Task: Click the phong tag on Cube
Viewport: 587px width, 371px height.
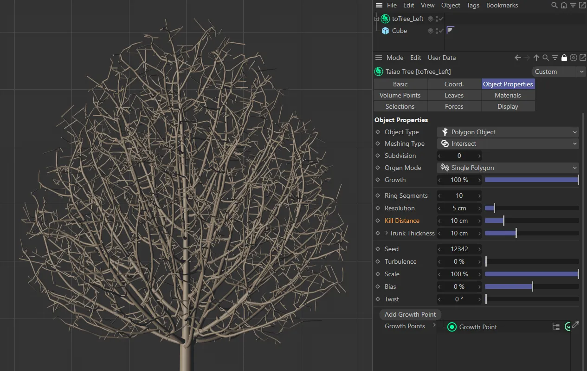Action: [x=450, y=31]
